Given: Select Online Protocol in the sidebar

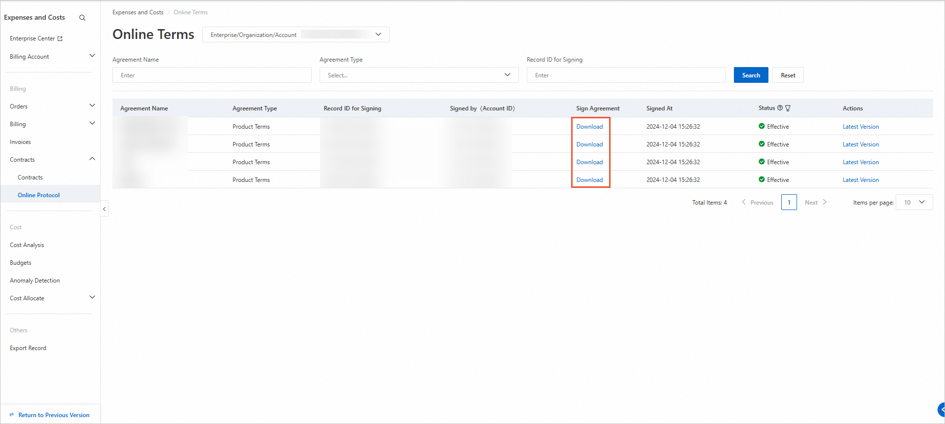Looking at the screenshot, I should coord(38,195).
